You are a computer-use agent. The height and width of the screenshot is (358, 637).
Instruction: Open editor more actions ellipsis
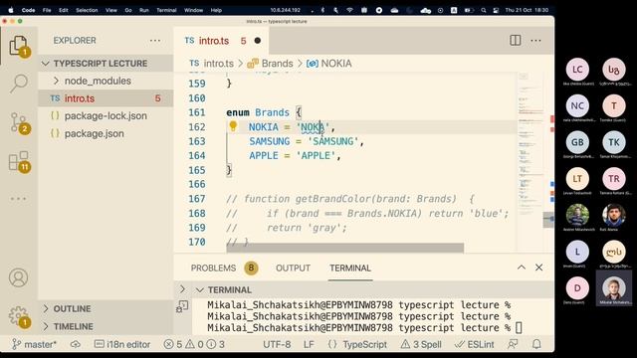535,40
